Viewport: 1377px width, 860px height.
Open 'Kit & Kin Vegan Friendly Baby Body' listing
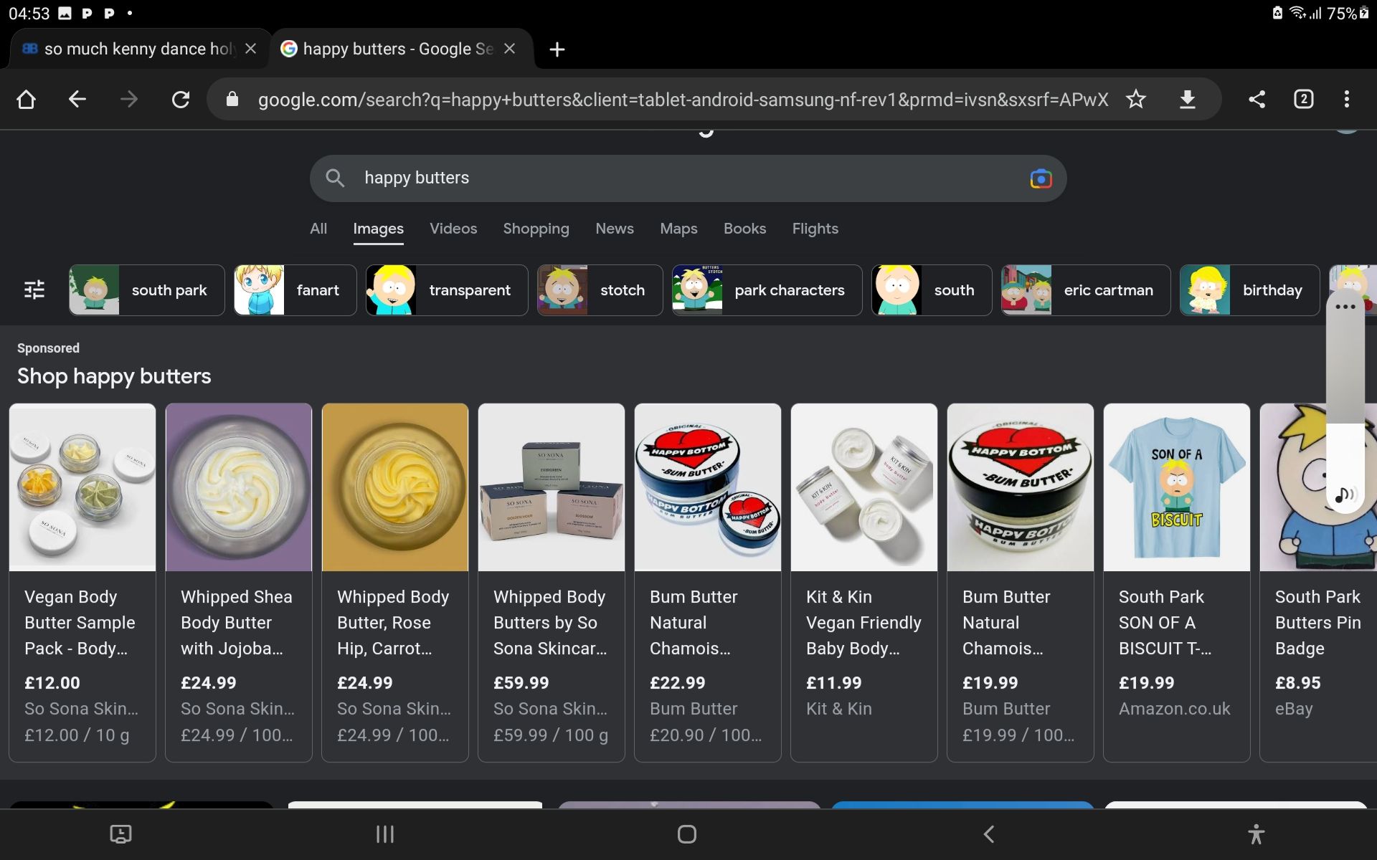[x=863, y=623]
